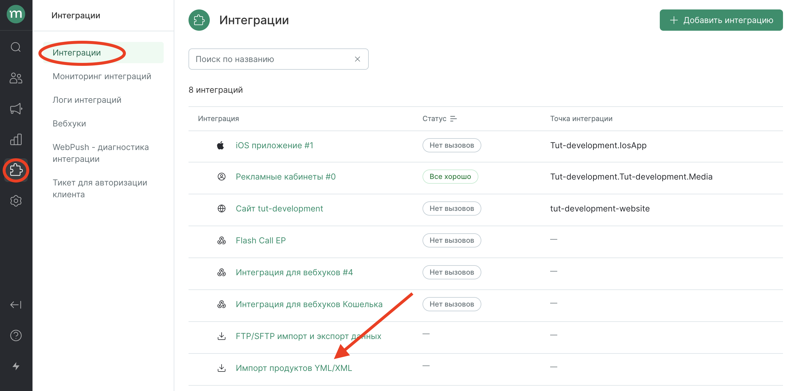Click the webhook icon for вебхуков Кошелька row

pos(222,304)
